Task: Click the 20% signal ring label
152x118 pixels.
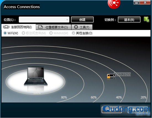Action: pos(143,97)
